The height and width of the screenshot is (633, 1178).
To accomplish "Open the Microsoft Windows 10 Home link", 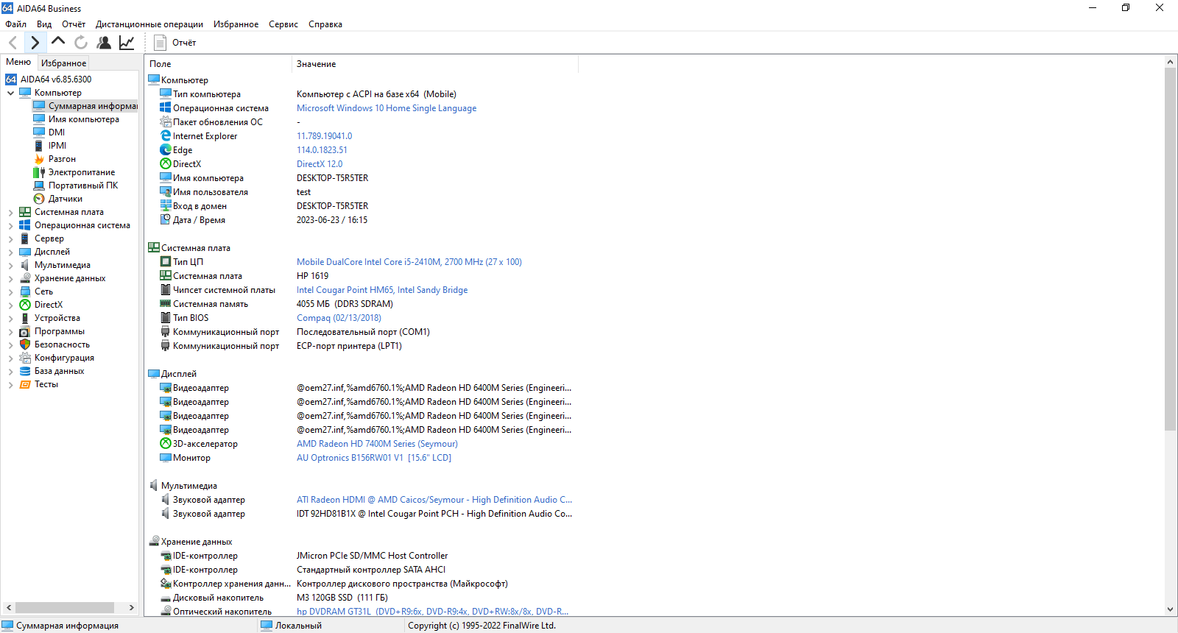I will (x=387, y=108).
